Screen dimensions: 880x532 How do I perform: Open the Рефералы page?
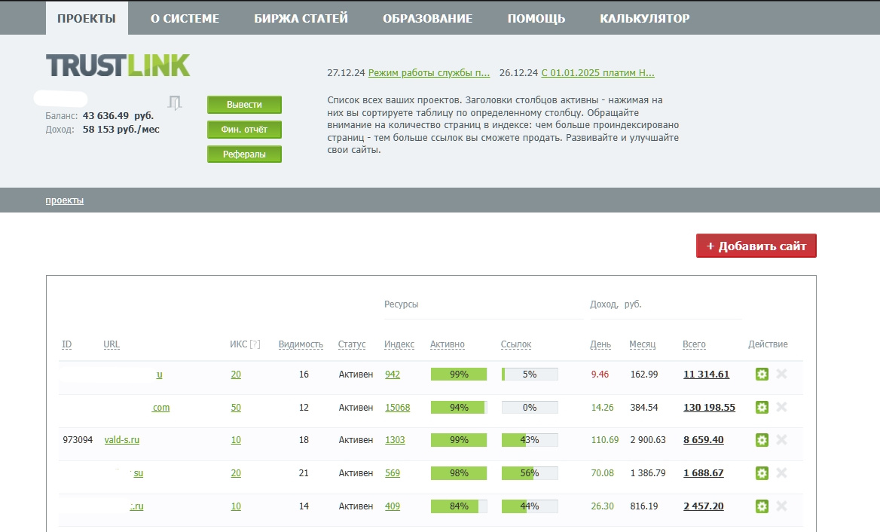point(244,154)
